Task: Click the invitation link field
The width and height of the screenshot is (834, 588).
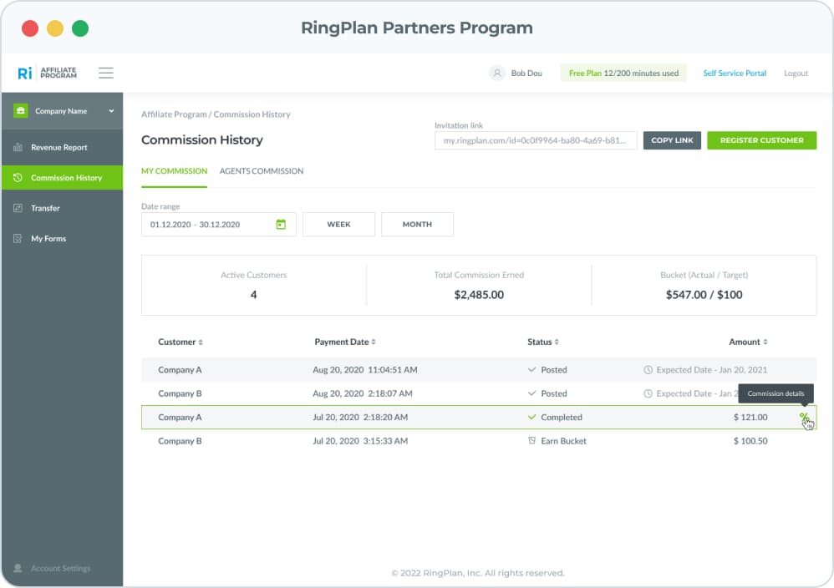Action: (536, 140)
